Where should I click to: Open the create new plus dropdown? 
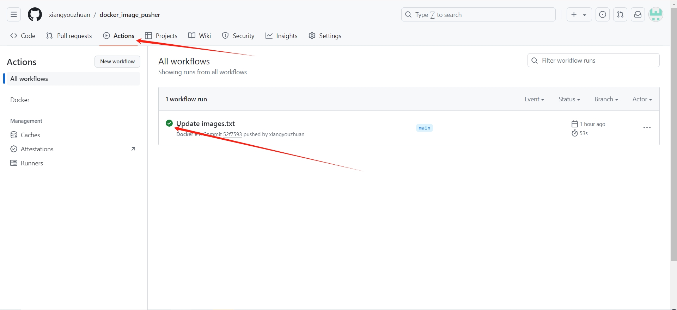[x=579, y=14]
